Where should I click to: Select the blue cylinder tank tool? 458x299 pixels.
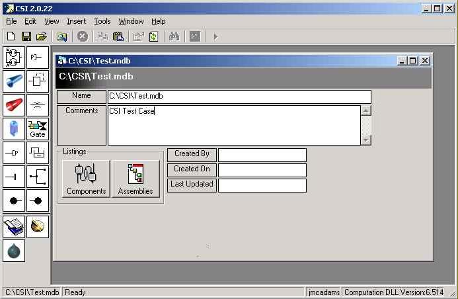14,129
